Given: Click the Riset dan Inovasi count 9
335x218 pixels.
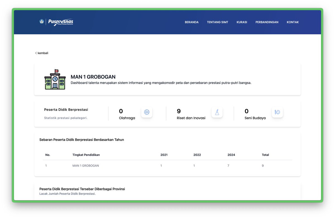Looking at the screenshot, I should click(x=179, y=111).
